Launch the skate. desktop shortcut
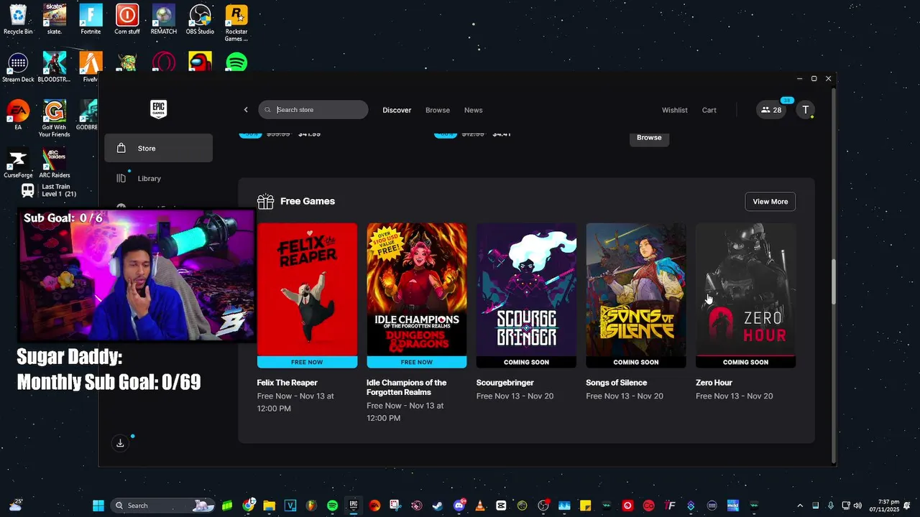 pos(55,19)
